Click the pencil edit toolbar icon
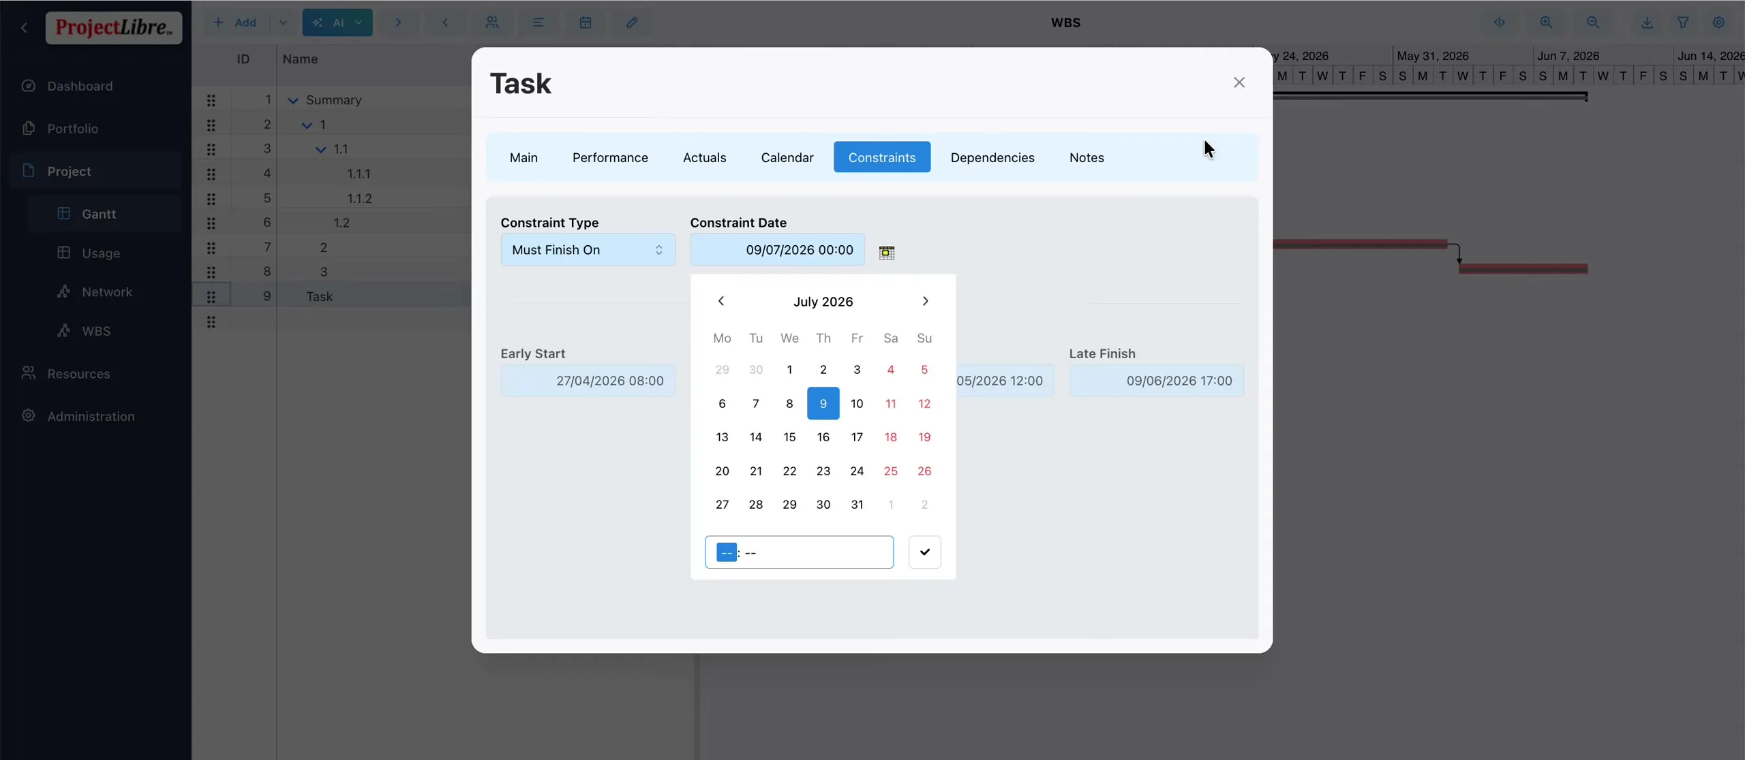The image size is (1745, 760). pos(632,22)
